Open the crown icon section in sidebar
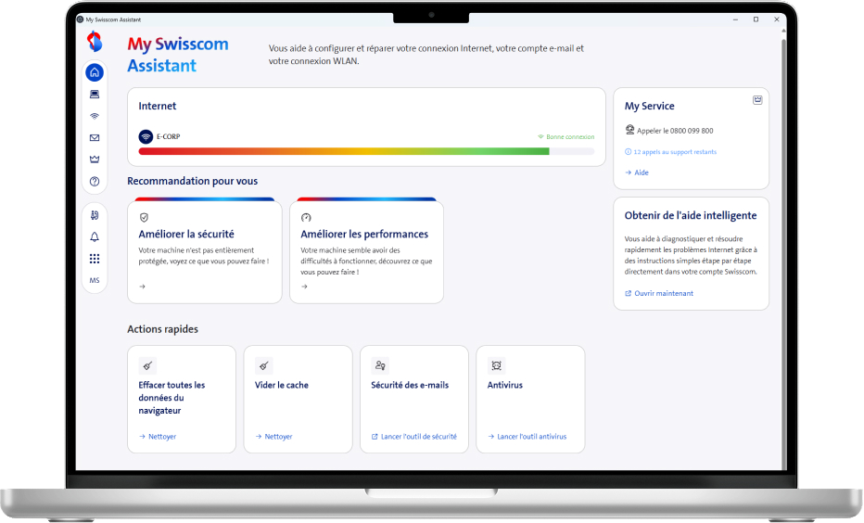864x523 pixels. [x=95, y=159]
